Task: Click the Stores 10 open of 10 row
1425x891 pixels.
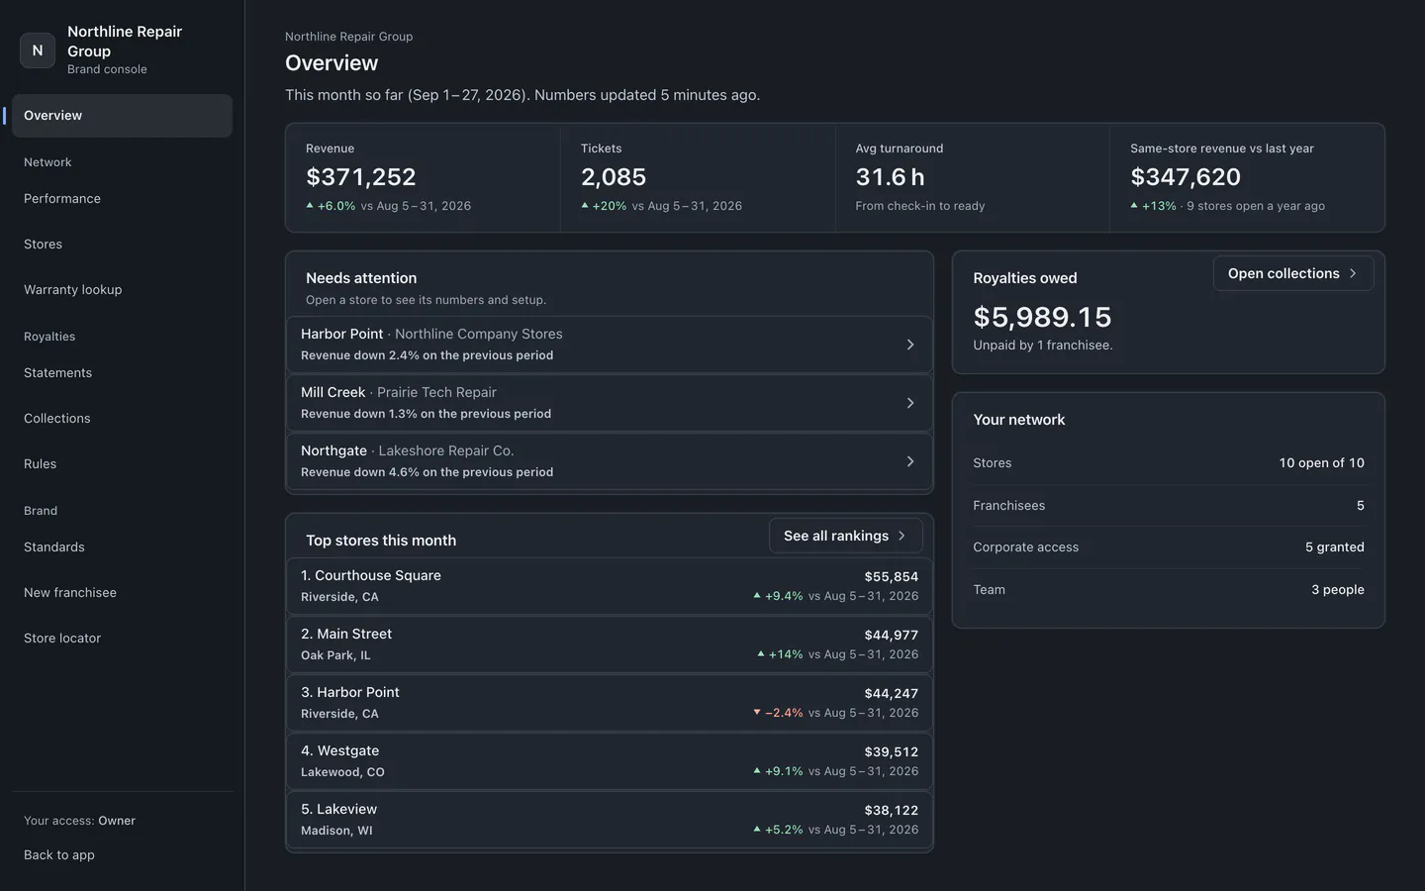Action: point(1169,463)
